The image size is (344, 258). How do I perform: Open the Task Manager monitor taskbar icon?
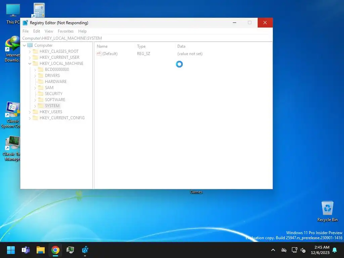(x=70, y=250)
